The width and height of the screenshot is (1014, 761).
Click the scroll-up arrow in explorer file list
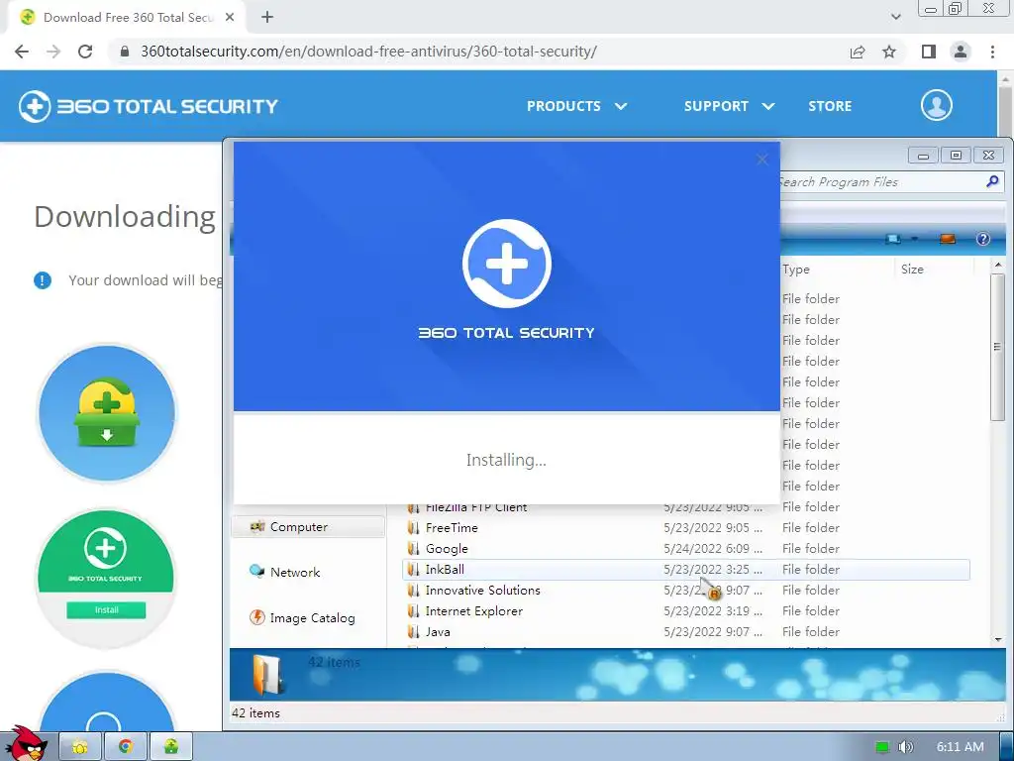[998, 266]
